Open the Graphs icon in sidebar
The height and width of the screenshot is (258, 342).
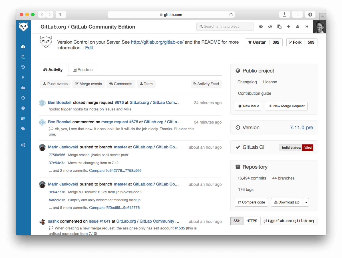(23, 88)
